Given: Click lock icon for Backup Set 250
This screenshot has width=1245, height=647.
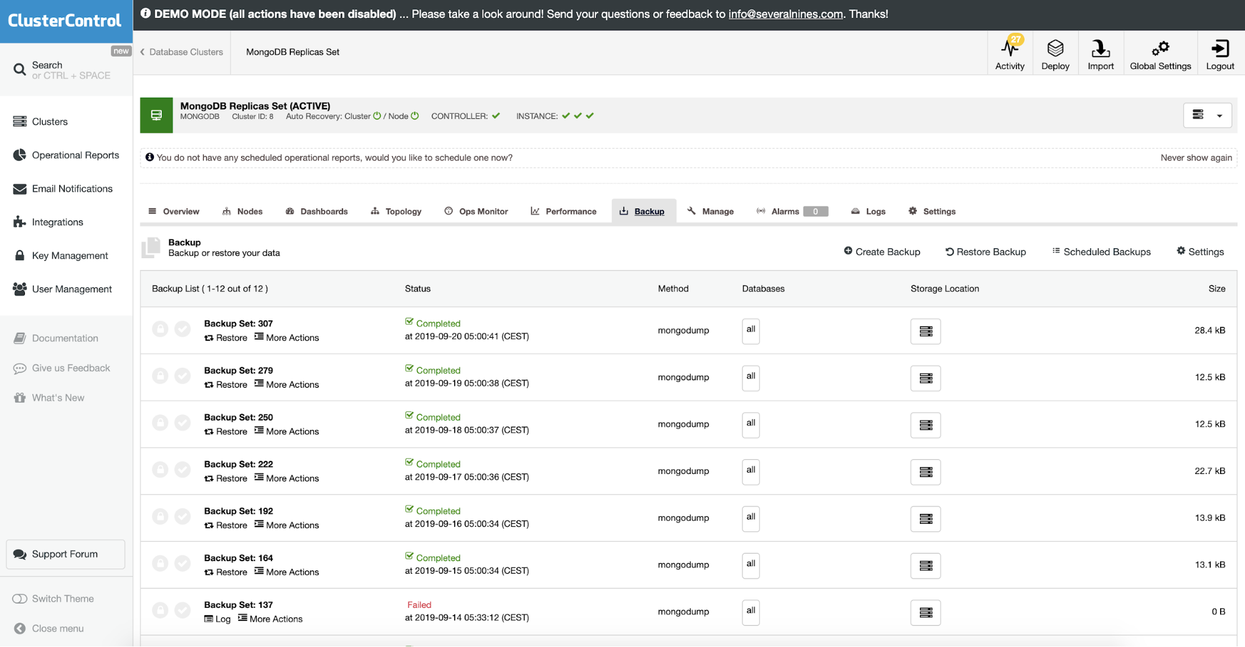Looking at the screenshot, I should (160, 423).
